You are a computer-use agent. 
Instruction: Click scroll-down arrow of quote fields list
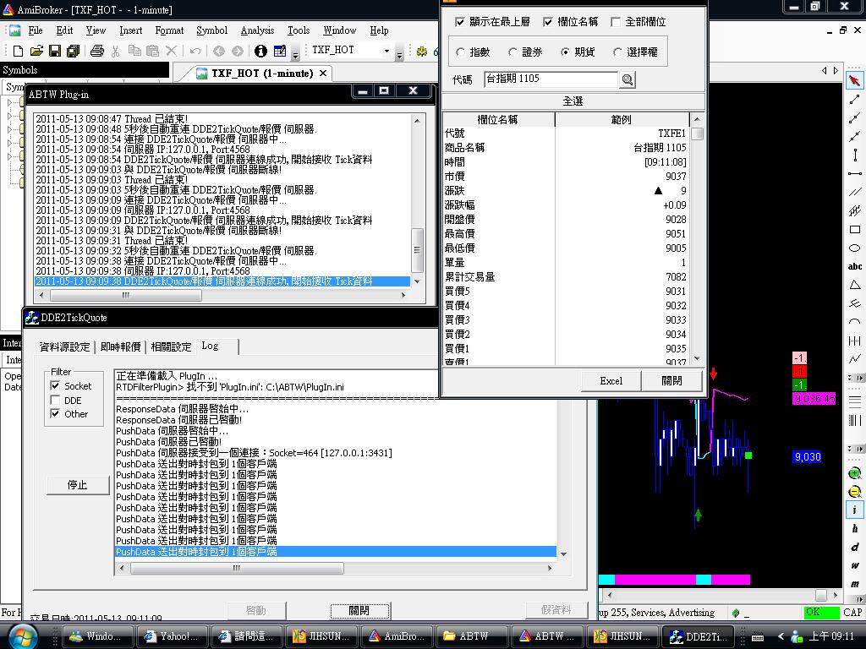point(697,358)
